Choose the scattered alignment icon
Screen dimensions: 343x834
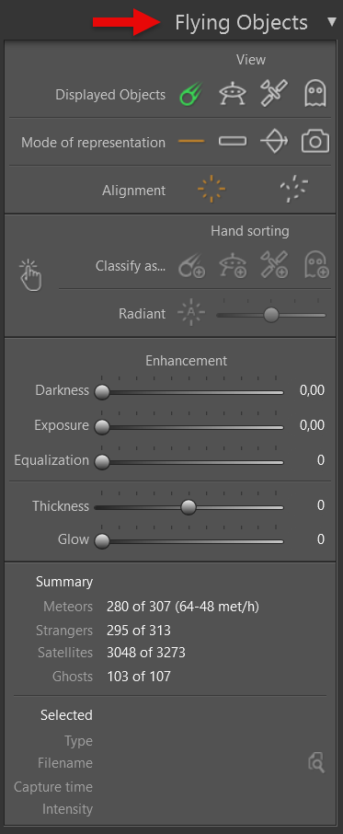[294, 190]
